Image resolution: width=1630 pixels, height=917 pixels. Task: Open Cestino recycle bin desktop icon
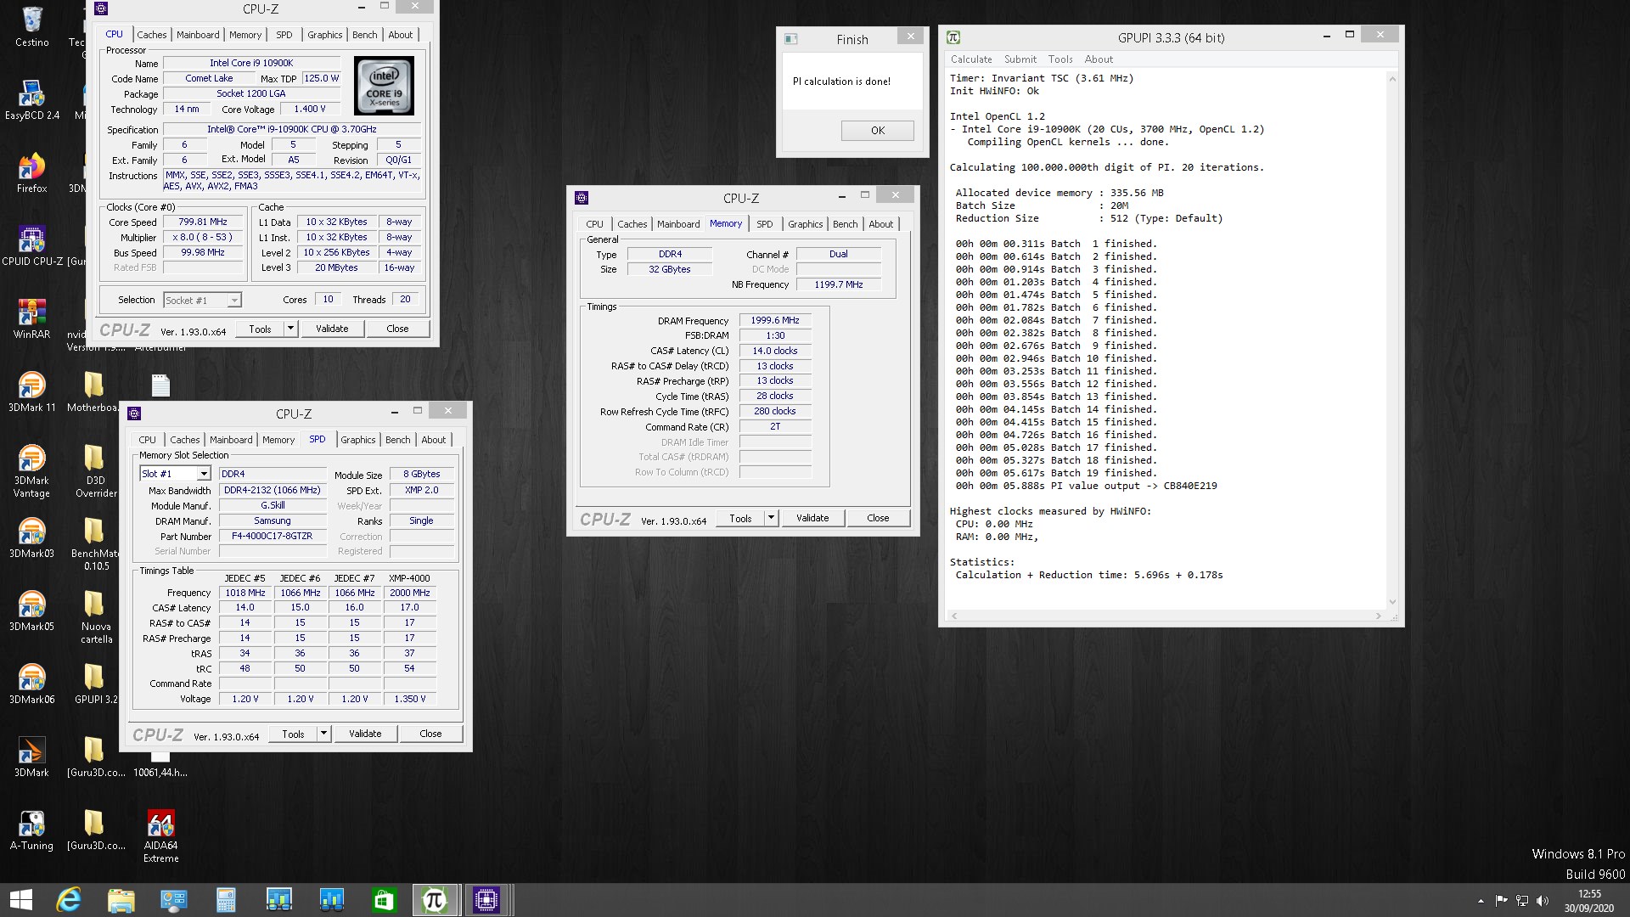point(32,25)
